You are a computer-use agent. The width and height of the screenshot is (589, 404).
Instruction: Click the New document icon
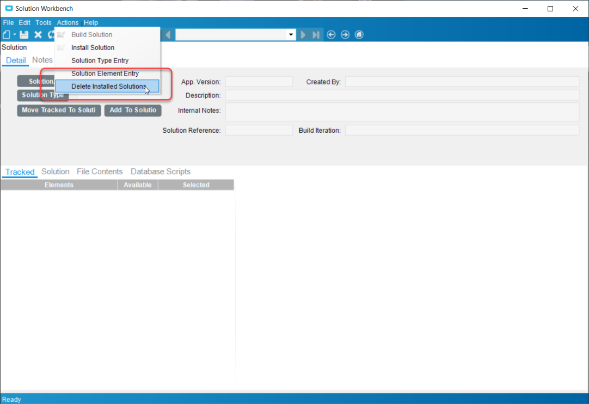click(7, 35)
